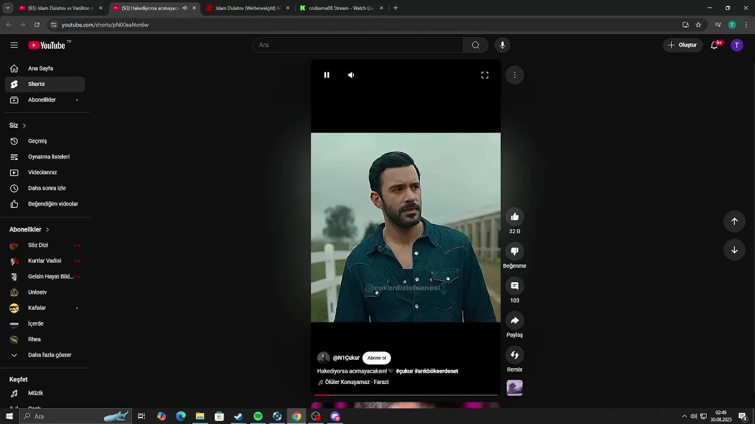Open Kafalar channel
755x424 pixels.
tap(45, 308)
